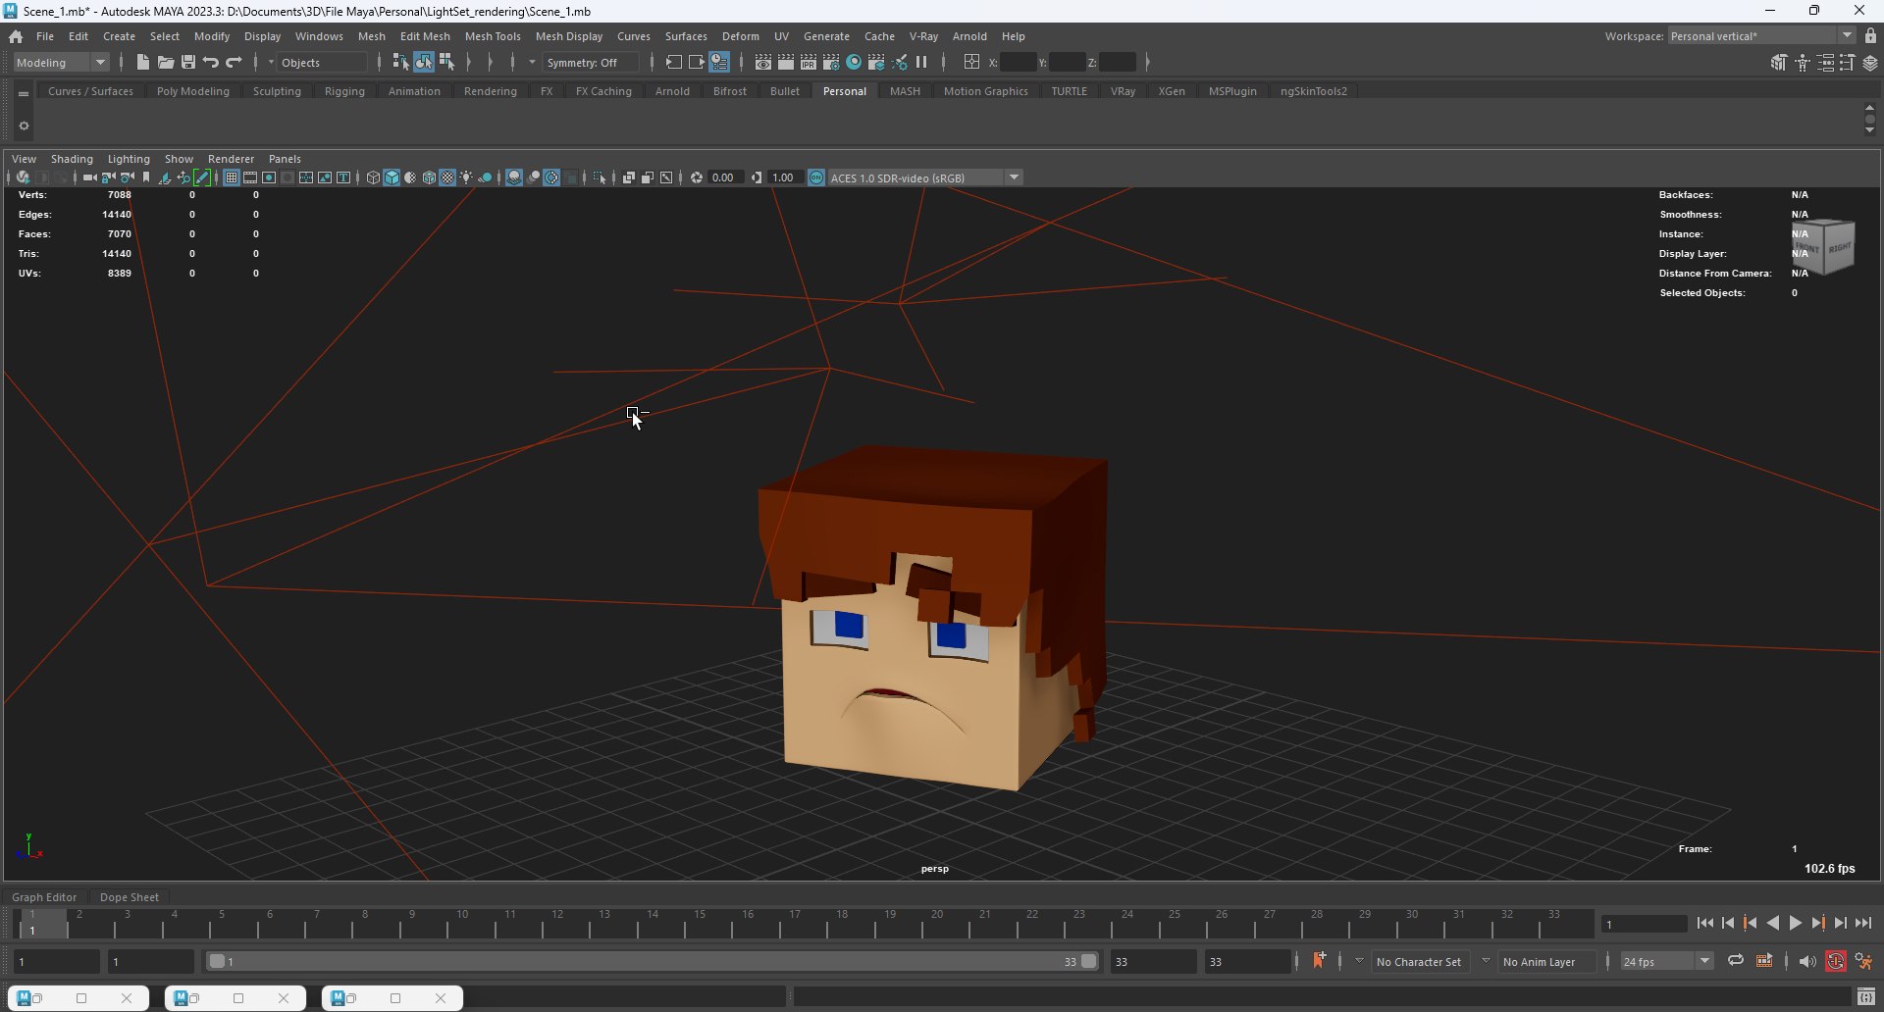Open the No Character Set dropdown

point(1419,961)
